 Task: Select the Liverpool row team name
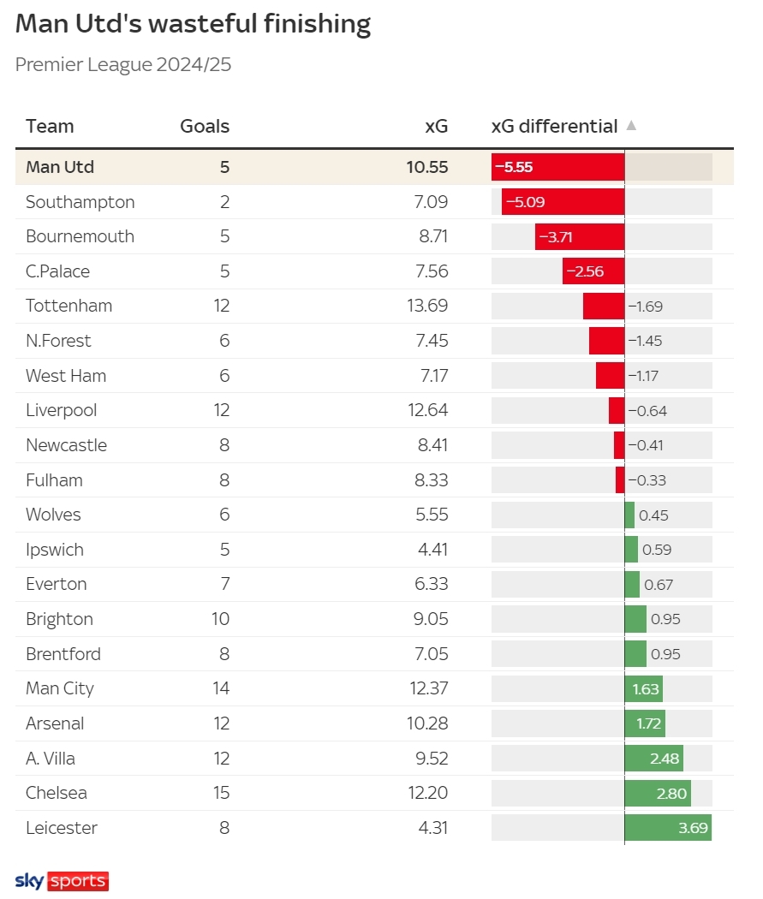[62, 410]
